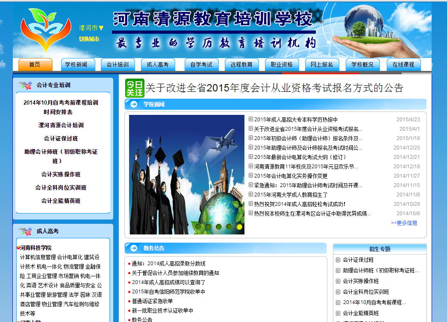Open sidebar link 2014年10月自考考前课程培训时间安排表
Image resolution: width=447 pixels, height=322 pixels.
click(60, 107)
